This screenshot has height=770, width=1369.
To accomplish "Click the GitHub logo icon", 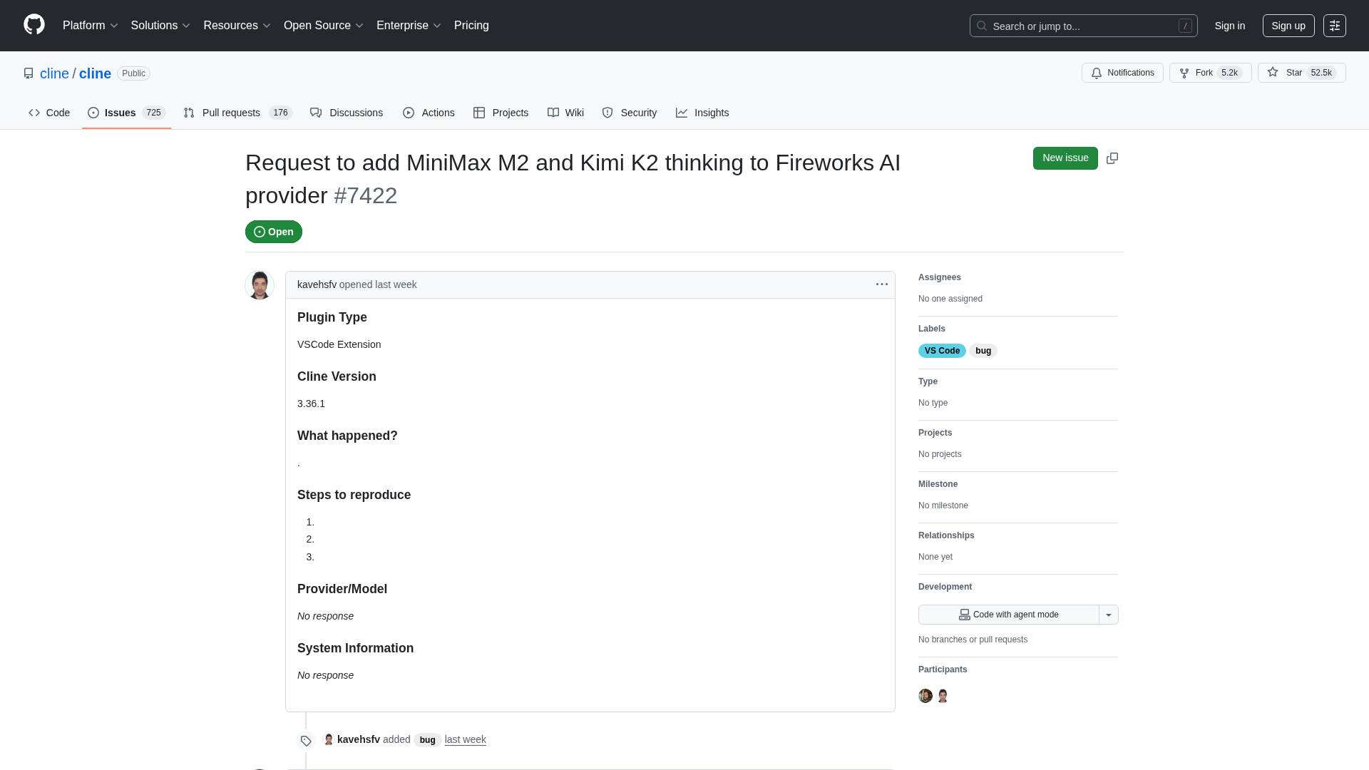I will 34,25.
